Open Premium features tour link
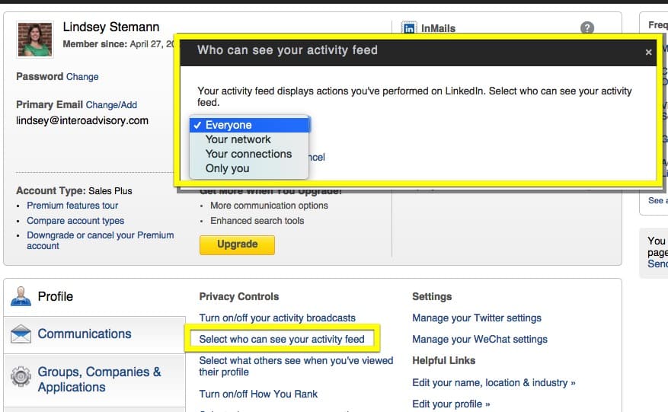Screen dimensions: 668x412 (x=72, y=206)
